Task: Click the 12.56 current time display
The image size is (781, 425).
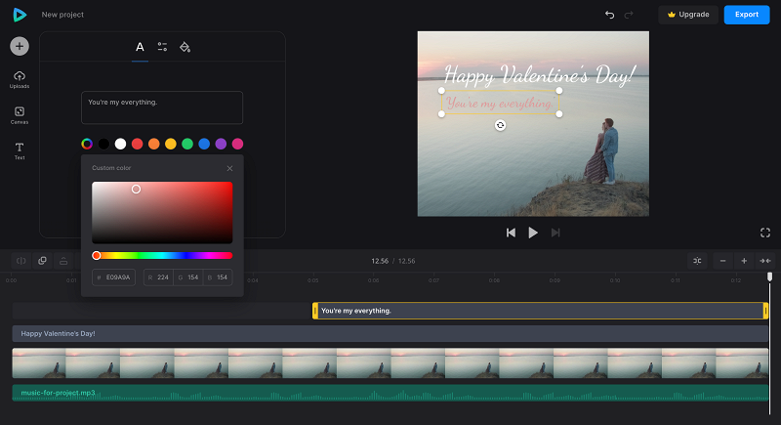Action: [380, 261]
